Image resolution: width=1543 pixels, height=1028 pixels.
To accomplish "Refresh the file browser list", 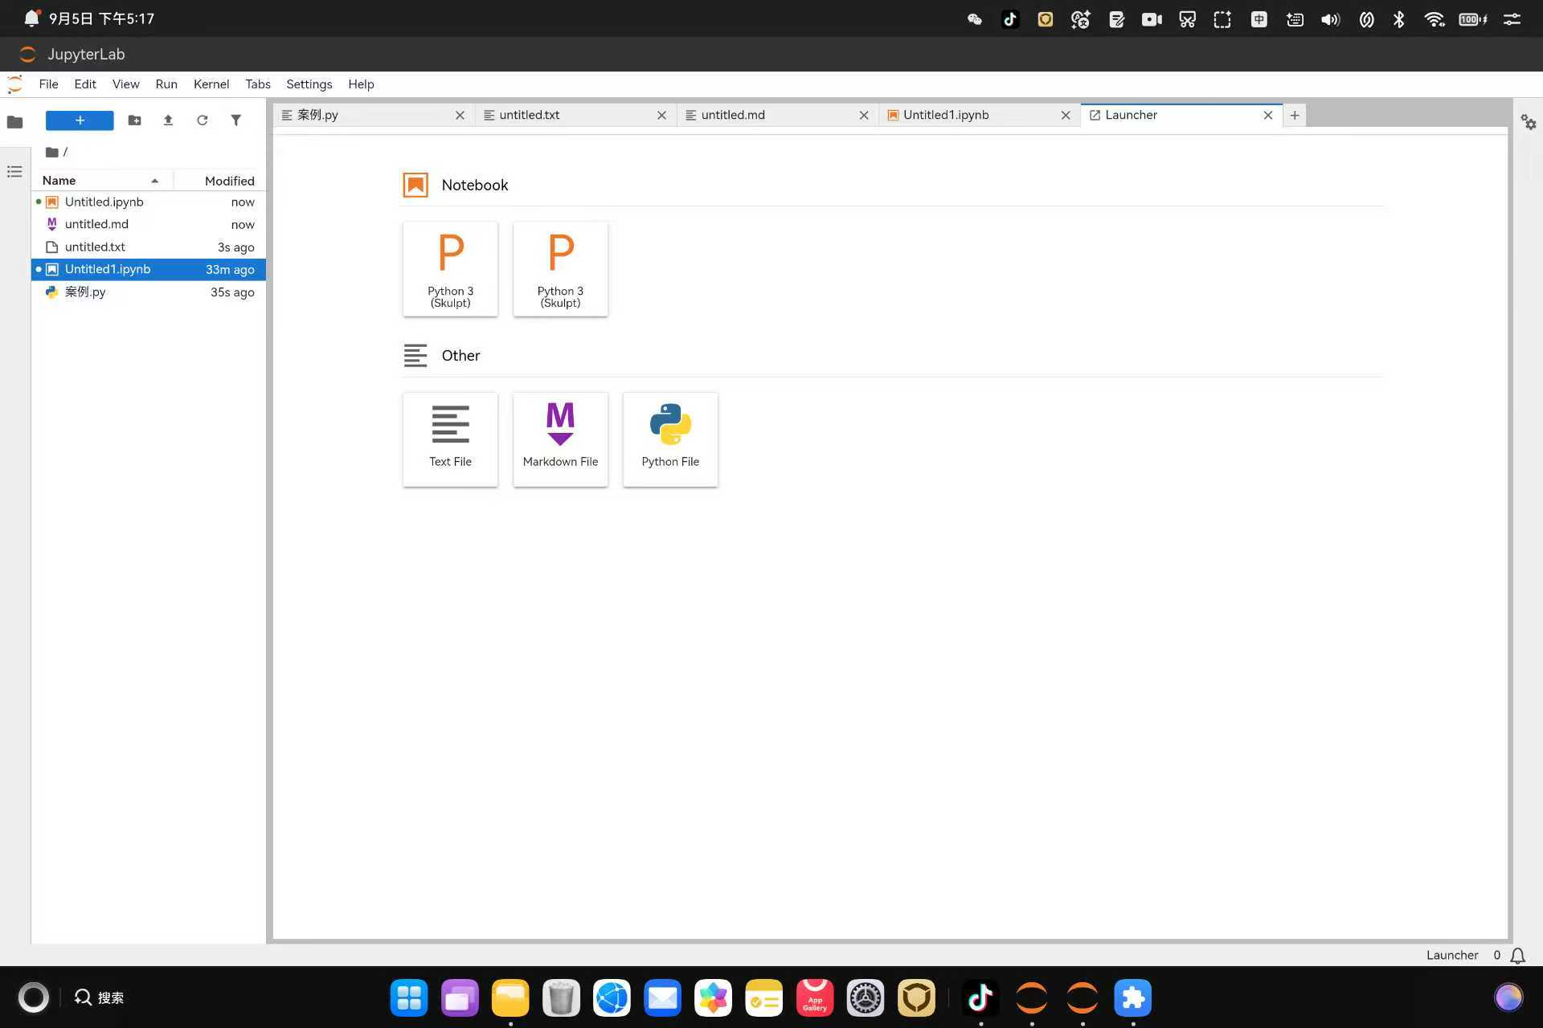I will point(203,120).
